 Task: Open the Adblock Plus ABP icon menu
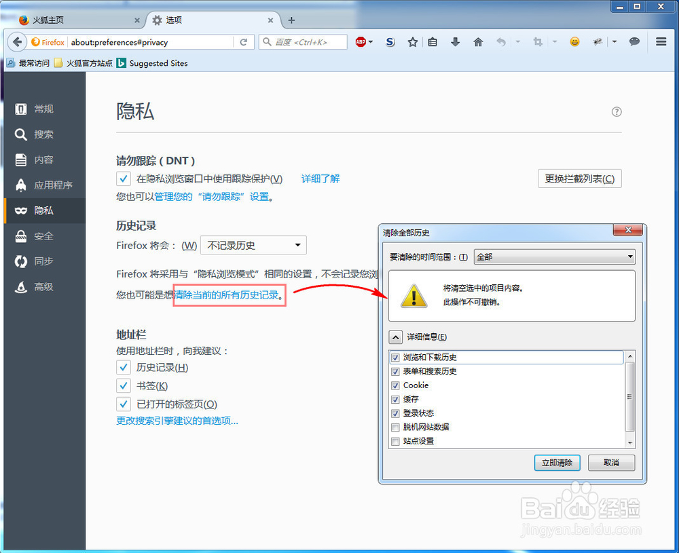(x=361, y=42)
